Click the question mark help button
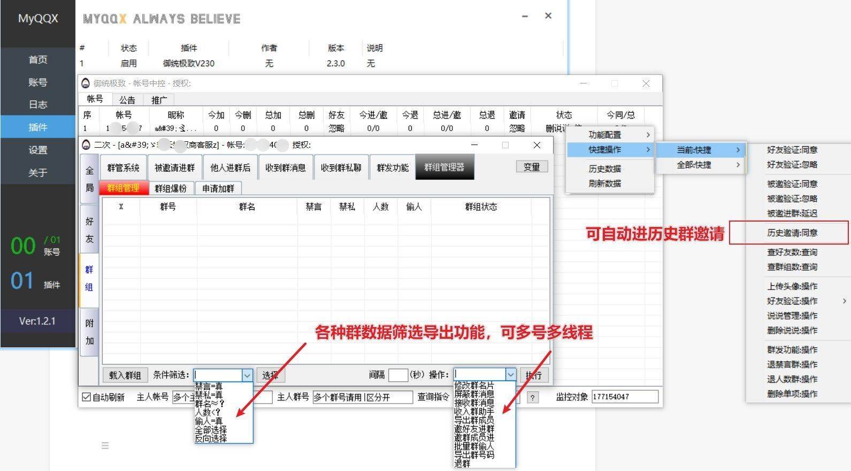The width and height of the screenshot is (851, 471). 532,397
